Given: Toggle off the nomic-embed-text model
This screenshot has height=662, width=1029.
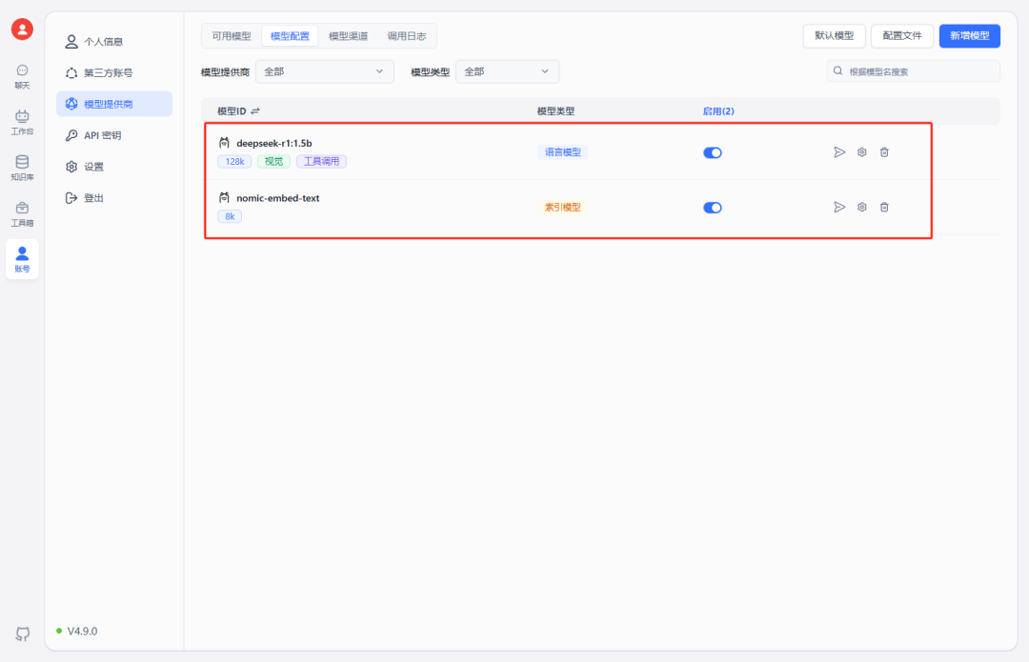Looking at the screenshot, I should point(713,207).
